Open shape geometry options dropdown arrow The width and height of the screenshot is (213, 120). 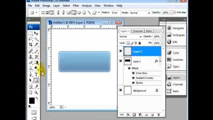tap(99, 13)
